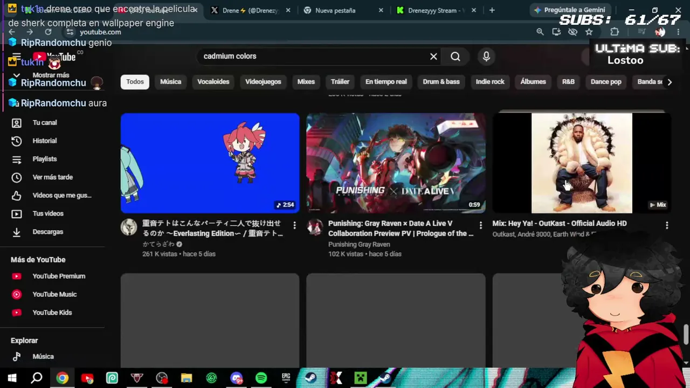Image resolution: width=690 pixels, height=388 pixels.
Task: Open Ver más tarde list
Action: pyautogui.click(x=53, y=177)
